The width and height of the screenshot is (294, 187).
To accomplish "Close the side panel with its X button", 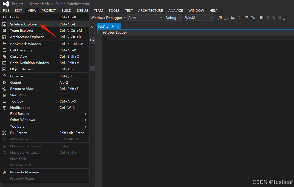I will [x=92, y=27].
